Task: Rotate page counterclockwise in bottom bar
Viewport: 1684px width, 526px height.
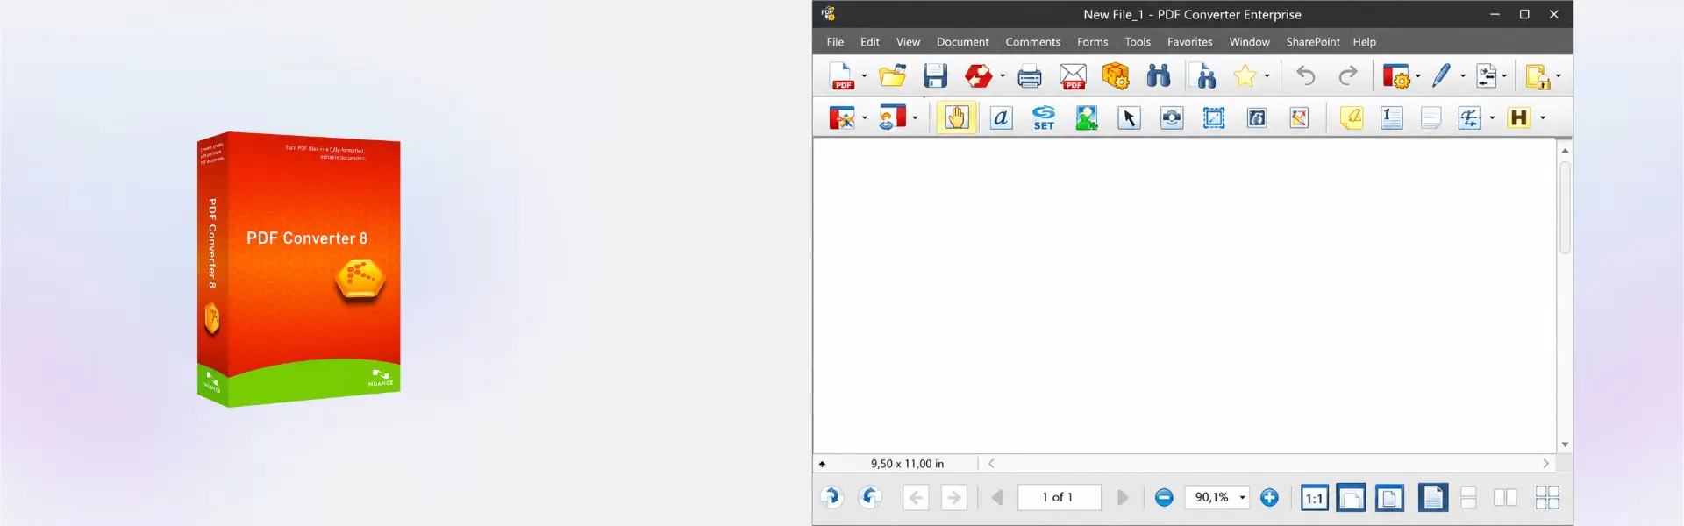Action: [x=870, y=498]
